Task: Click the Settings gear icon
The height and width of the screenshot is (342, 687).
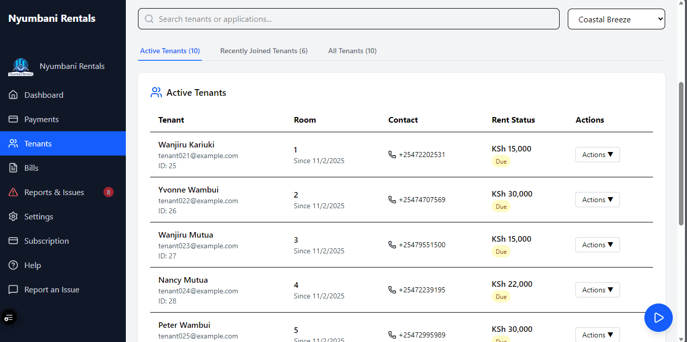Action: point(13,216)
